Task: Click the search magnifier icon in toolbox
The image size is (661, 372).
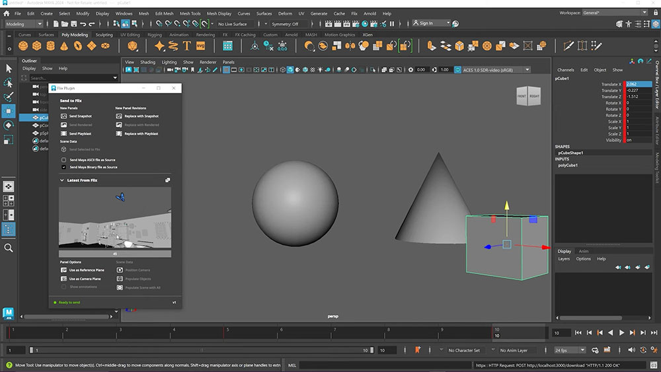Action: (9, 248)
